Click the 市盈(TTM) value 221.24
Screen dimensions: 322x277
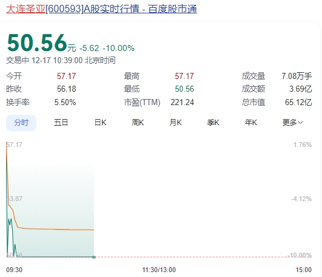182,102
